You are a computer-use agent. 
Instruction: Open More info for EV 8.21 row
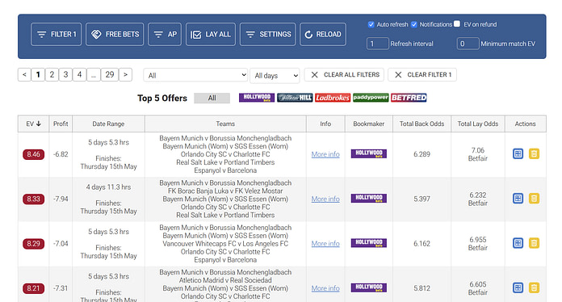[x=325, y=288]
